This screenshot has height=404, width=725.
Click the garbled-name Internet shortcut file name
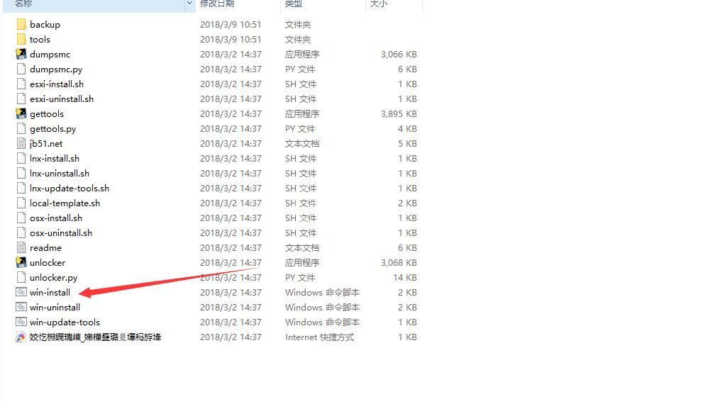pyautogui.click(x=95, y=337)
